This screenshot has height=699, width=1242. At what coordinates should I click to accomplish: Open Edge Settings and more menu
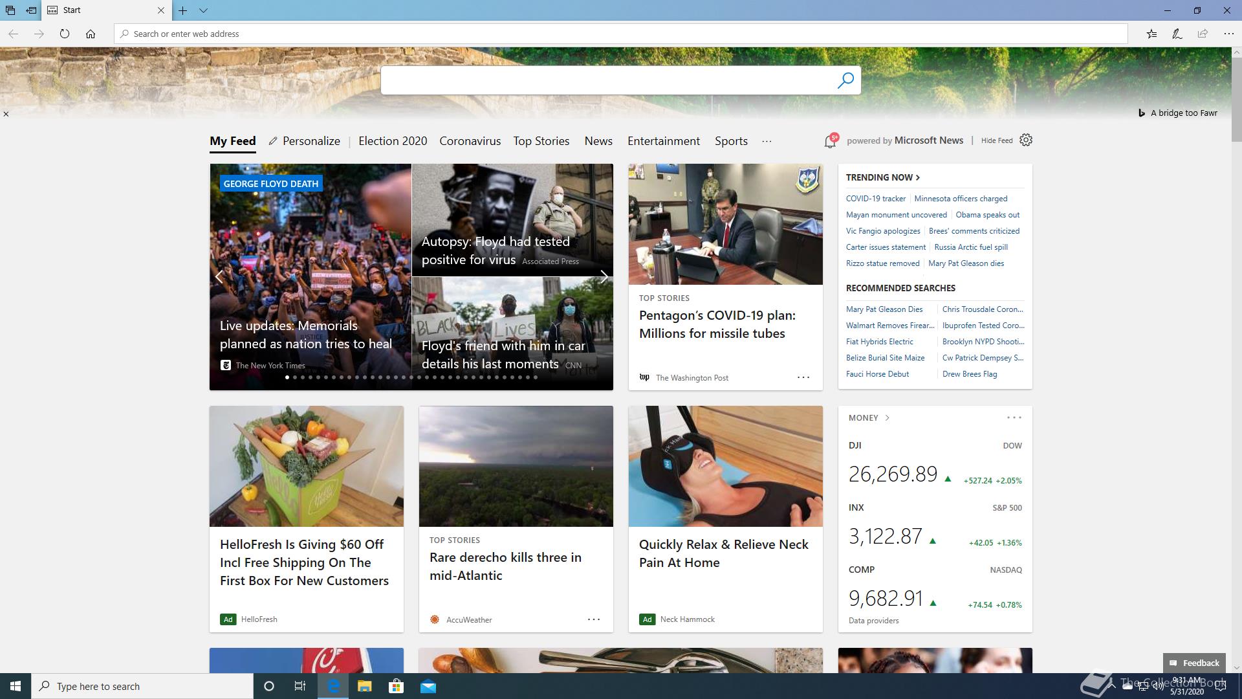pyautogui.click(x=1228, y=34)
